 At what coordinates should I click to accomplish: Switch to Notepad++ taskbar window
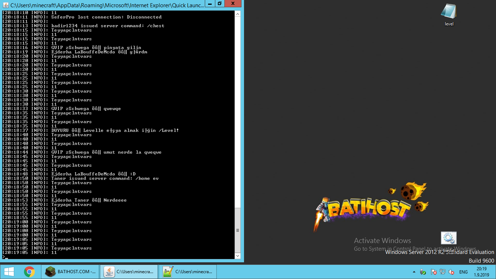click(188, 272)
